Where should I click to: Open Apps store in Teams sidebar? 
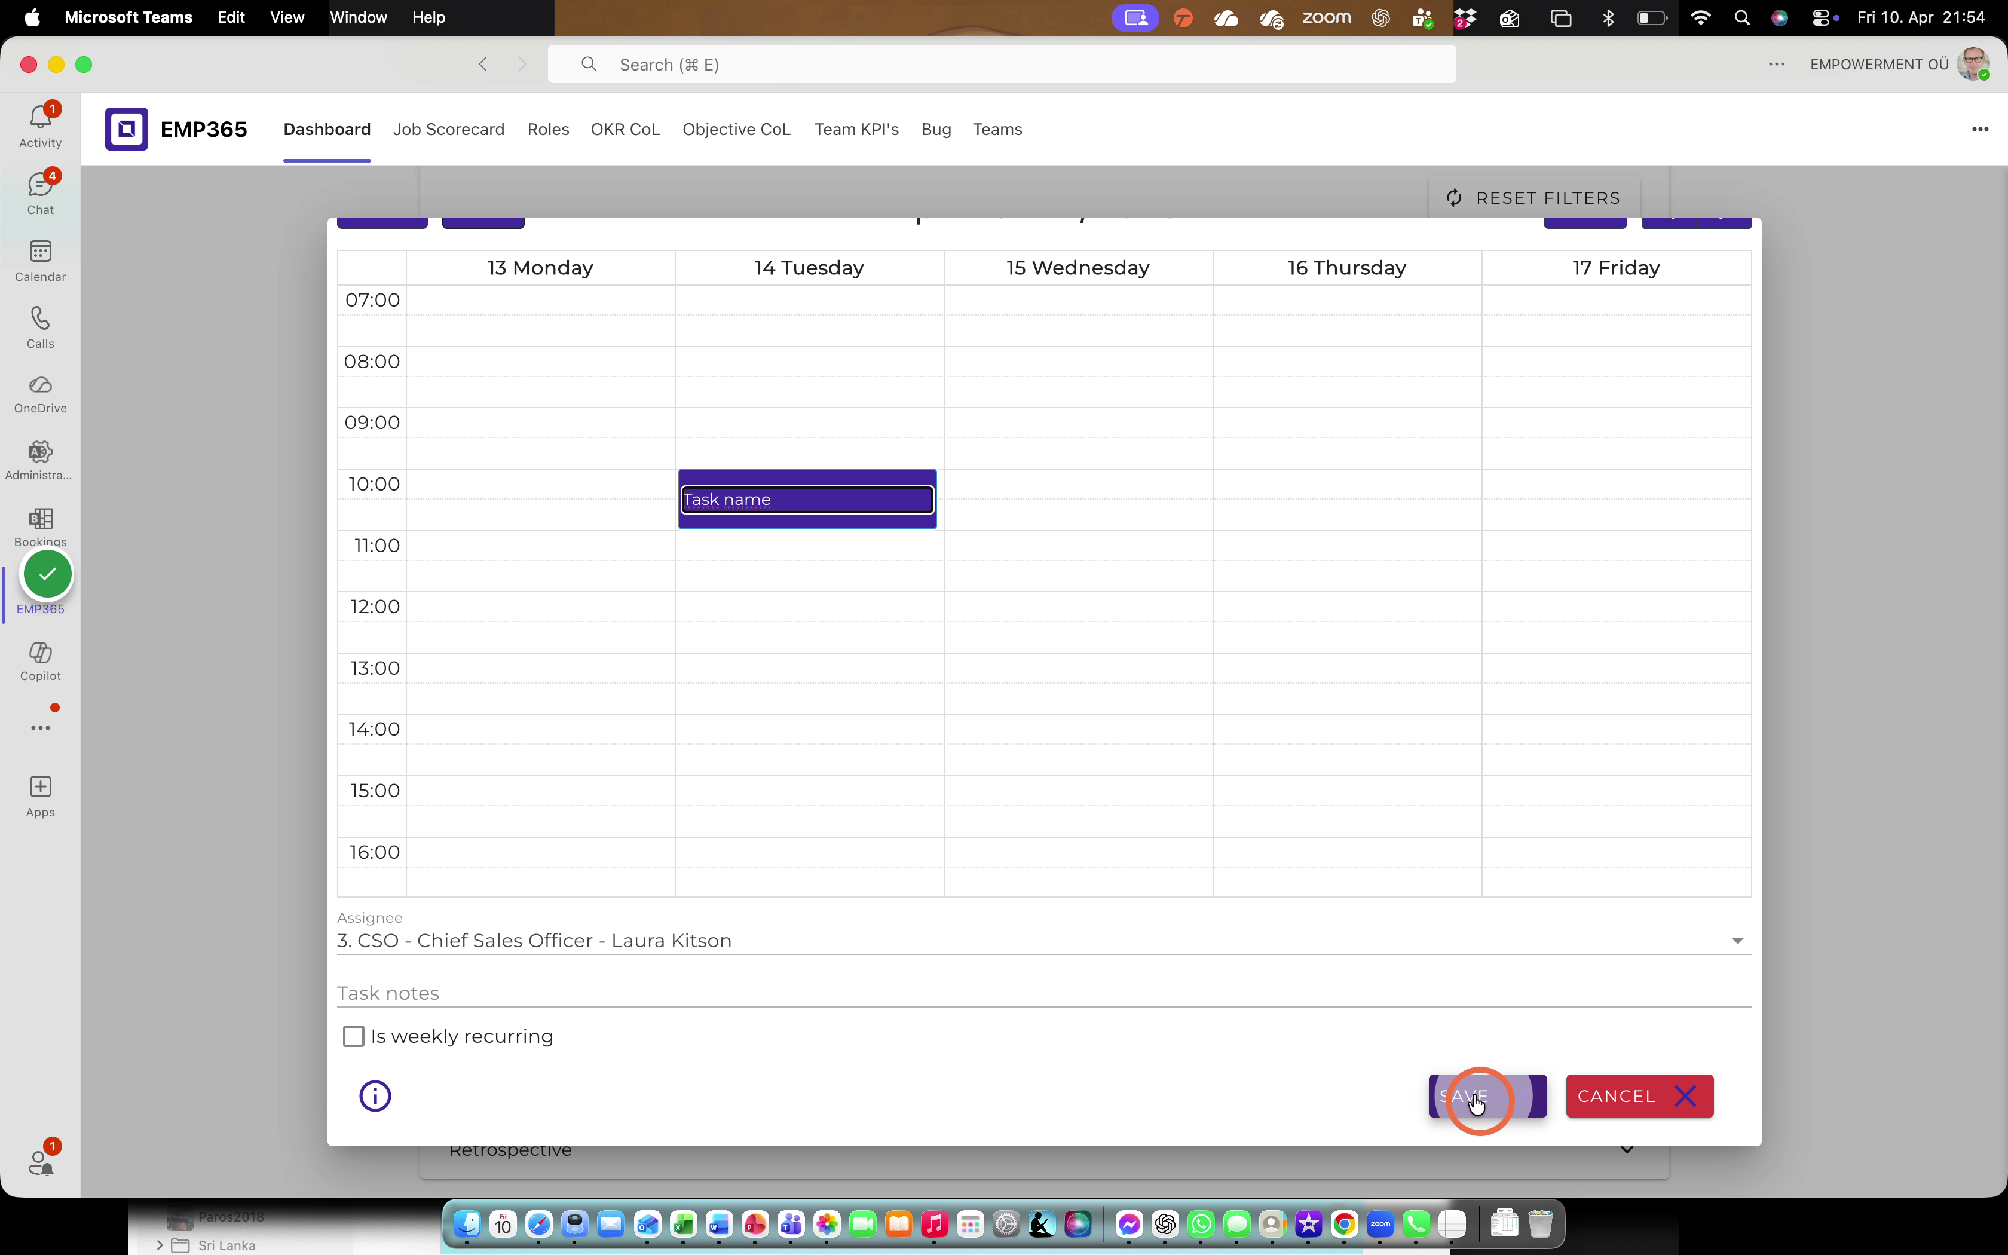40,796
